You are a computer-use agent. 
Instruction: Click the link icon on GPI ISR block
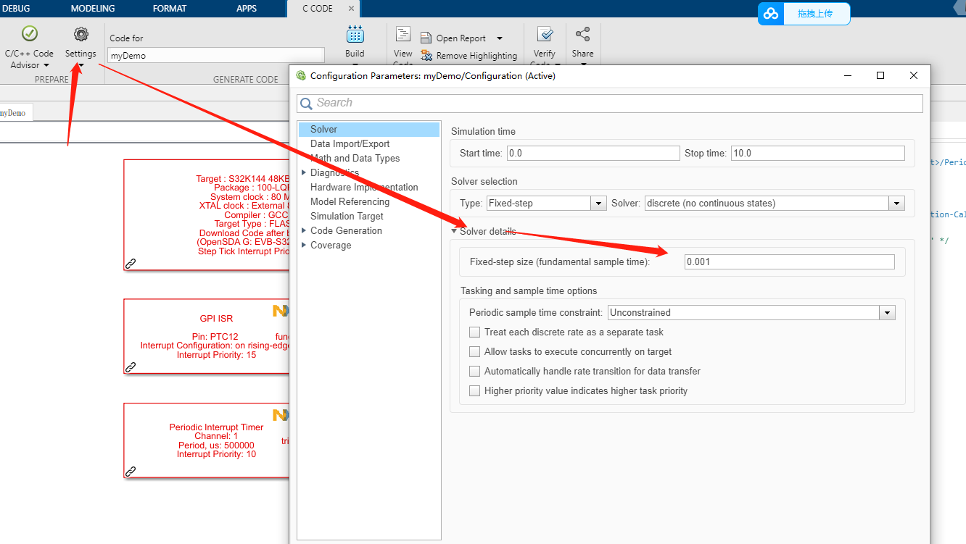click(131, 367)
